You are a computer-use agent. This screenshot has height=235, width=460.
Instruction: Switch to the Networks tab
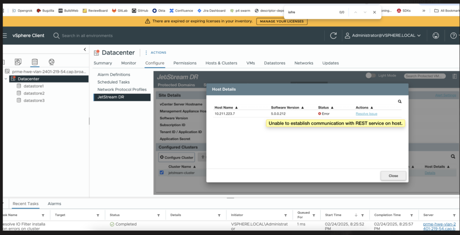pyautogui.click(x=304, y=63)
